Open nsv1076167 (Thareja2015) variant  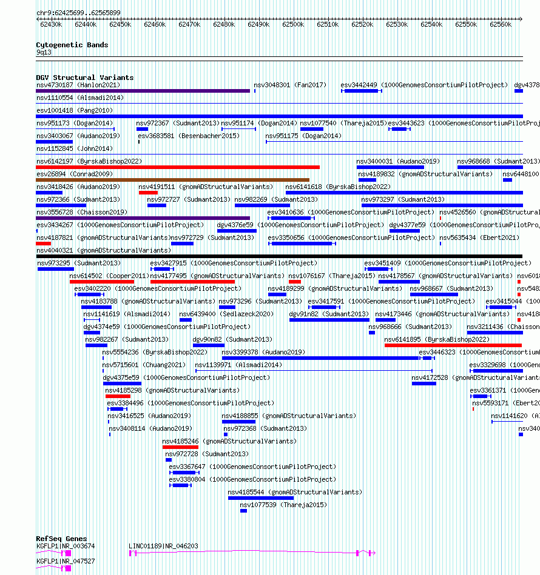pyautogui.click(x=332, y=276)
